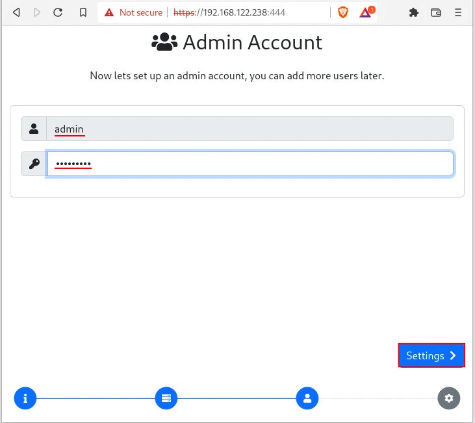This screenshot has width=475, height=423.
Task: Open the Brave Wallet icon
Action: (436, 12)
